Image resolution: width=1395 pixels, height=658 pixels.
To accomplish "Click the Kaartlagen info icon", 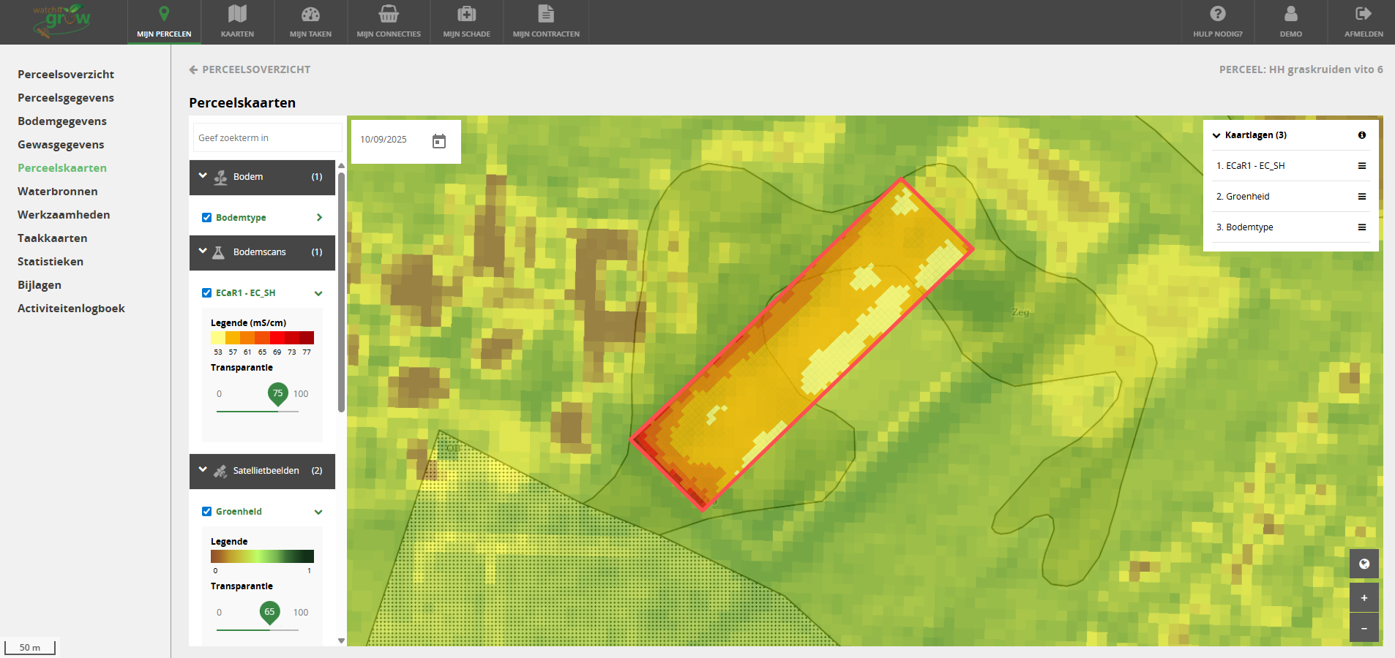I will 1361,135.
